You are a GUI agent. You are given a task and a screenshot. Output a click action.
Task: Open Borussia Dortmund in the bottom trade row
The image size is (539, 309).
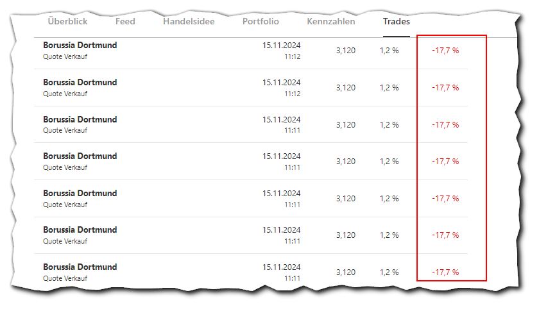[x=80, y=267]
